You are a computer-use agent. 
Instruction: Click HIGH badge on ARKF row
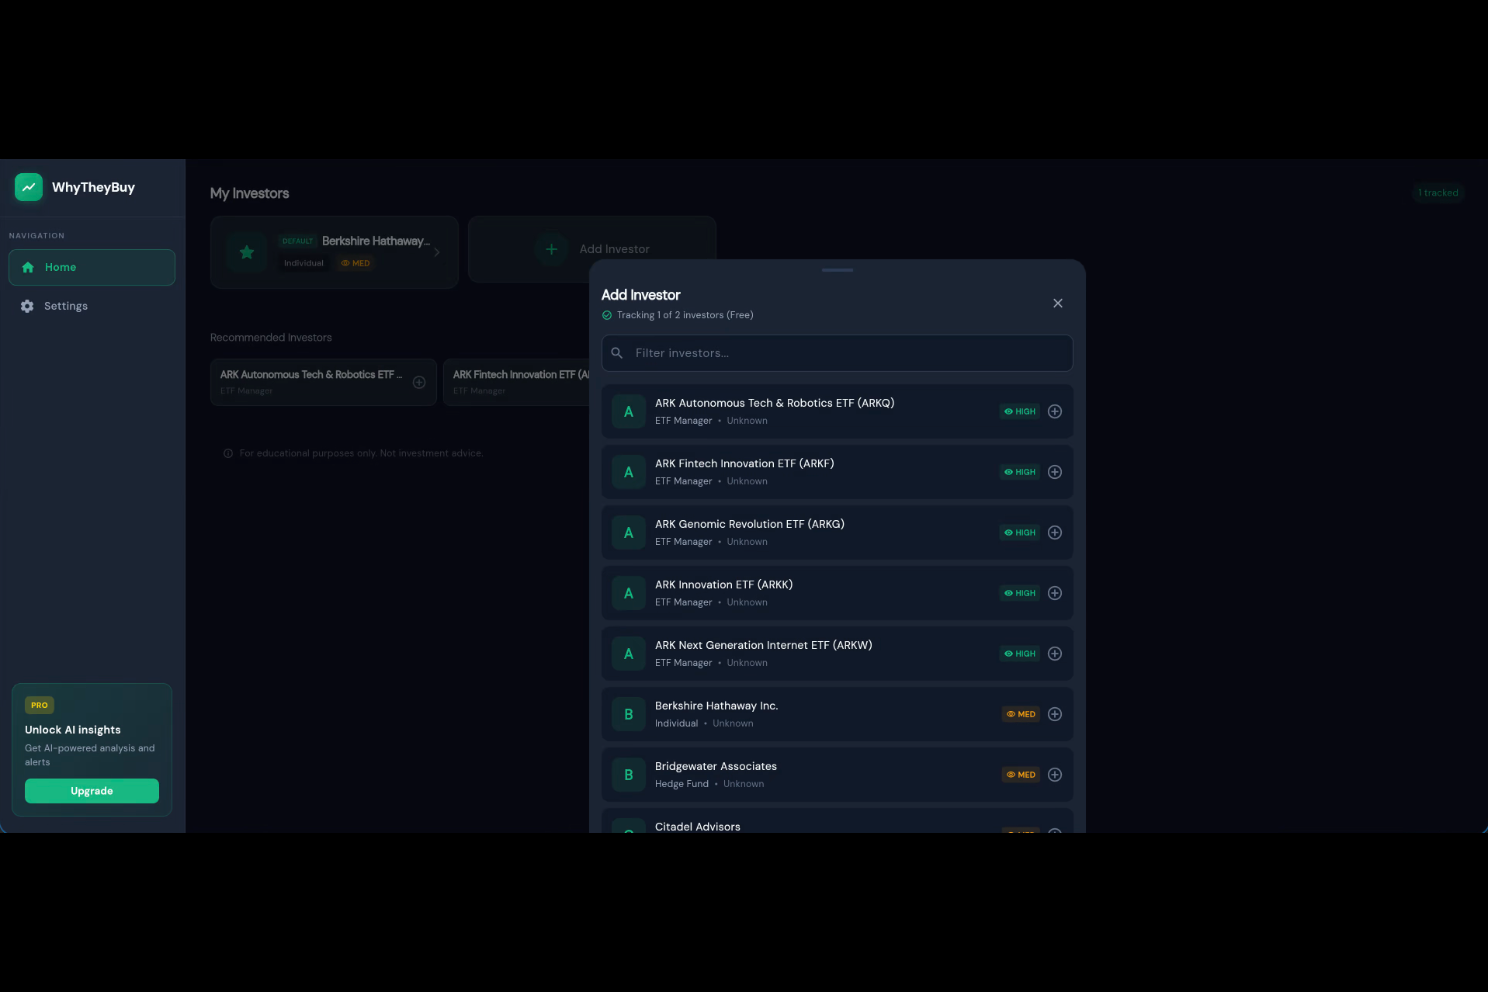tap(1019, 472)
